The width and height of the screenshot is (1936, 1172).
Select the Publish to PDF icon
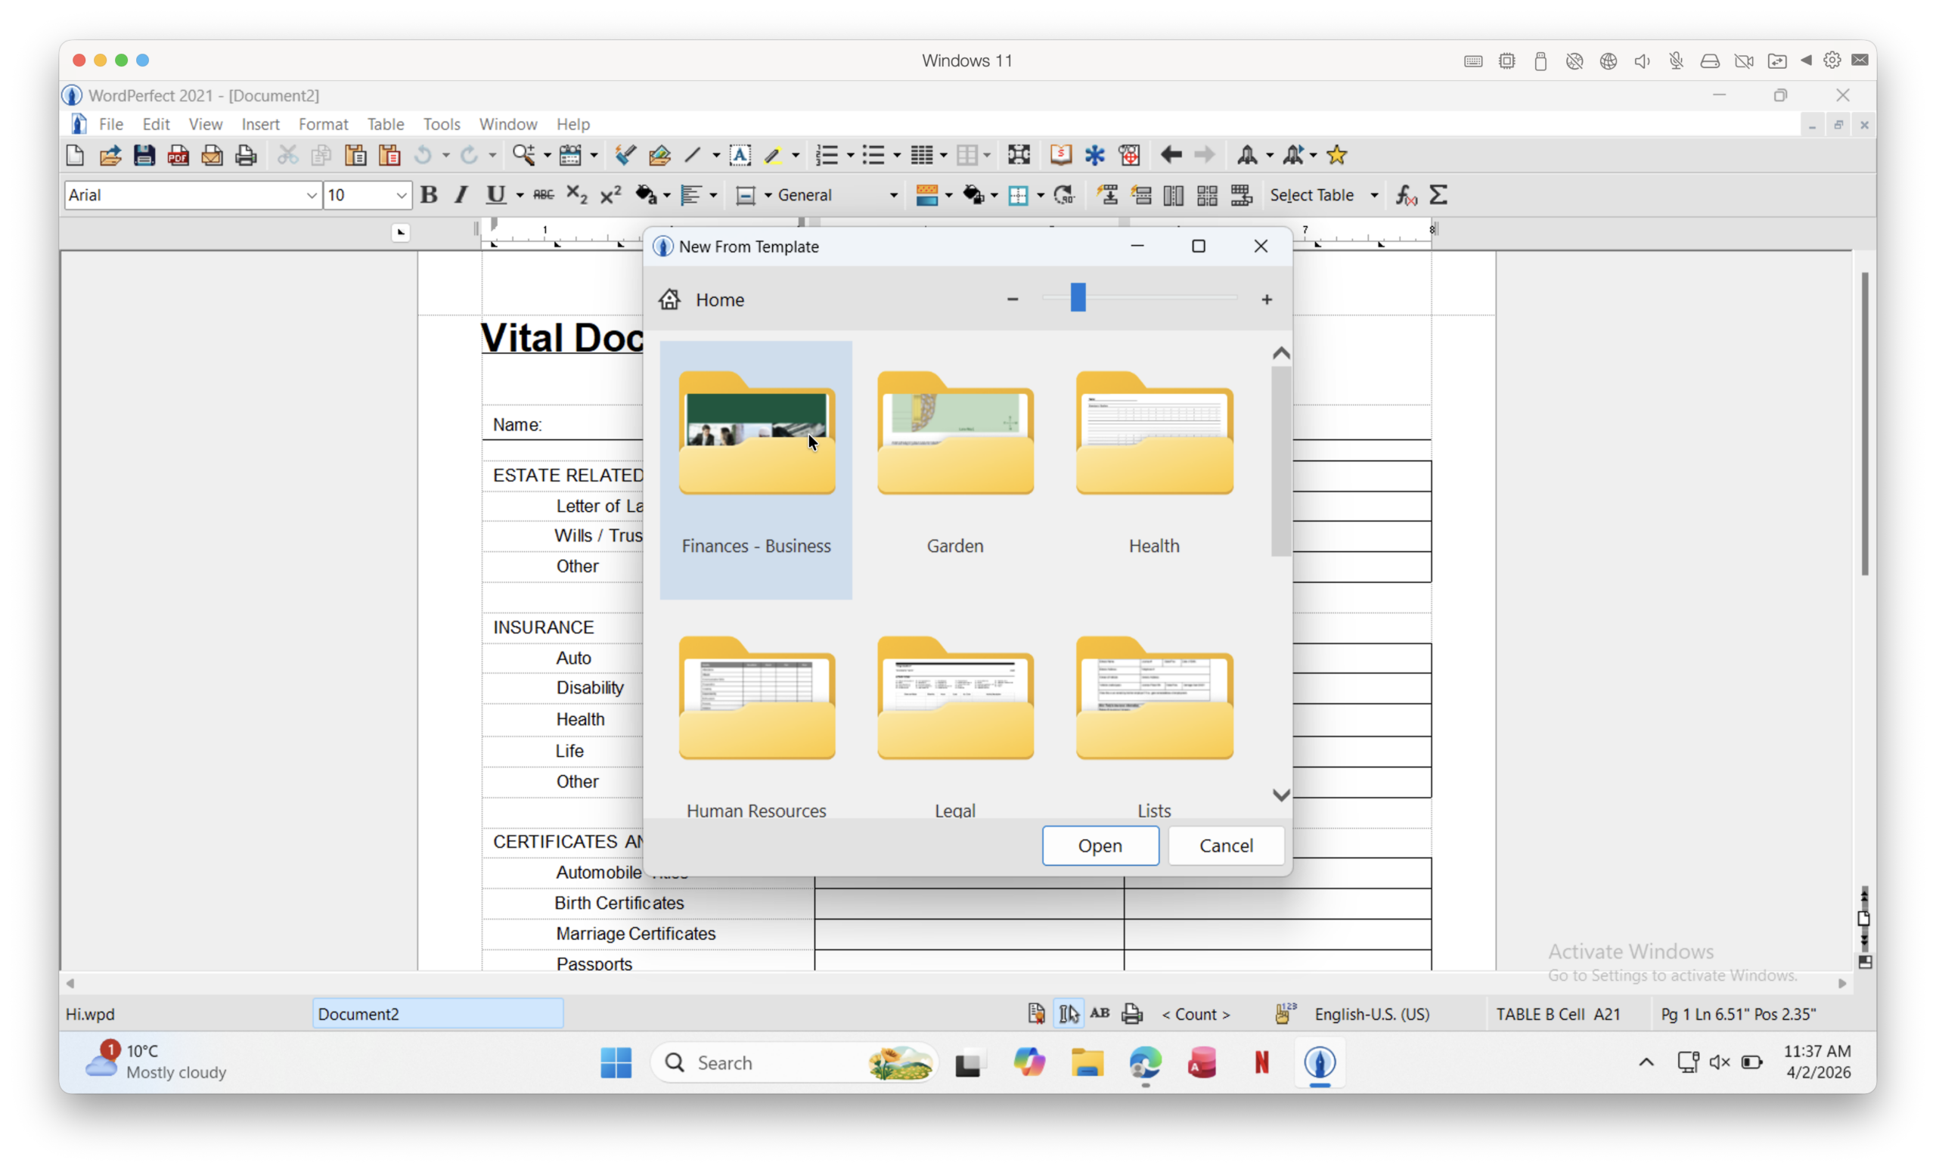(x=178, y=155)
